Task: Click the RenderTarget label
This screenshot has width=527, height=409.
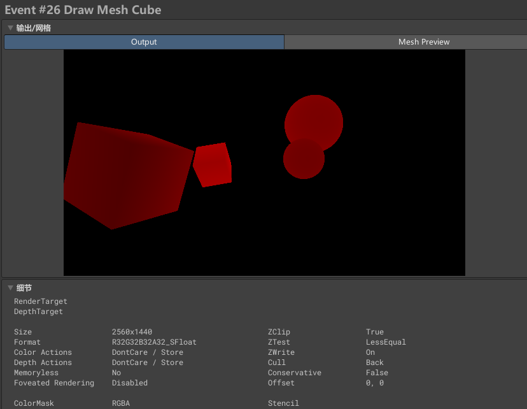Action: [40, 301]
